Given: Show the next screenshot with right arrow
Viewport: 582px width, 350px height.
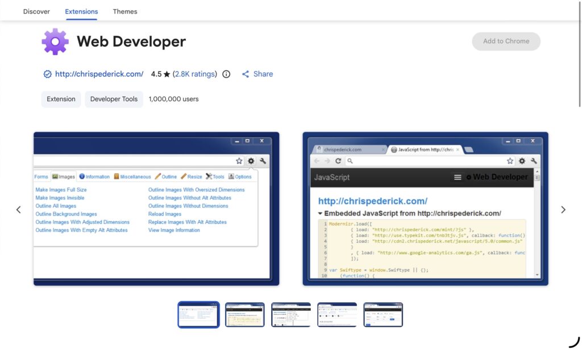Looking at the screenshot, I should click(563, 210).
